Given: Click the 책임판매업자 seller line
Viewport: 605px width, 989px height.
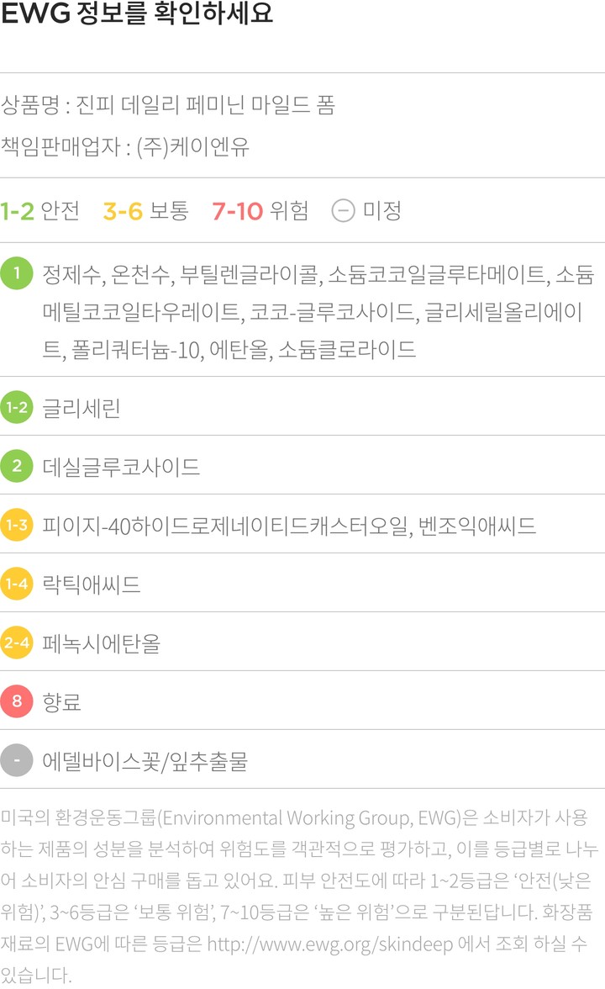Looking at the screenshot, I should click(x=125, y=146).
